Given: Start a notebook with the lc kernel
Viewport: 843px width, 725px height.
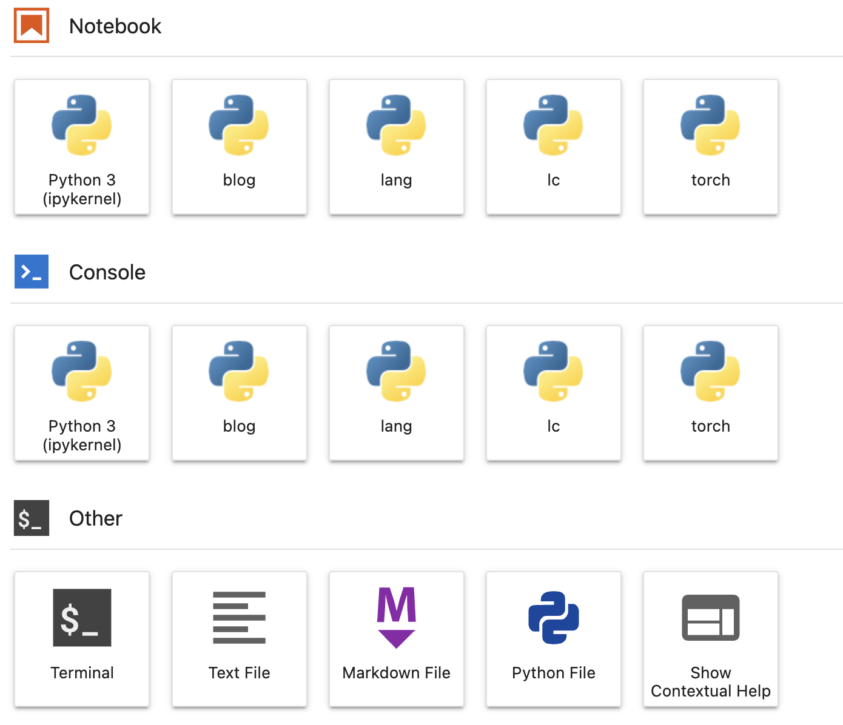Looking at the screenshot, I should (553, 147).
